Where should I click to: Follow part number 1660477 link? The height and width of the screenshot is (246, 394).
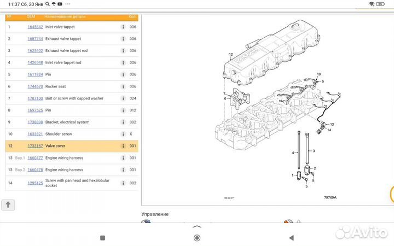pos(35,158)
